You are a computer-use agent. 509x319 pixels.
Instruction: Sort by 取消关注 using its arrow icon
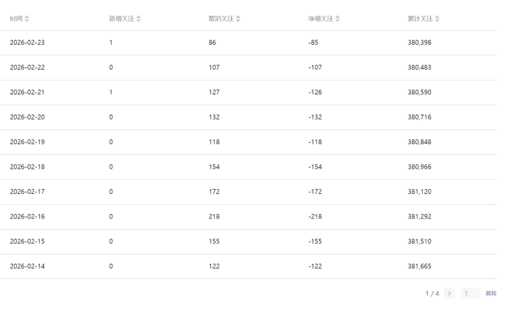click(238, 19)
